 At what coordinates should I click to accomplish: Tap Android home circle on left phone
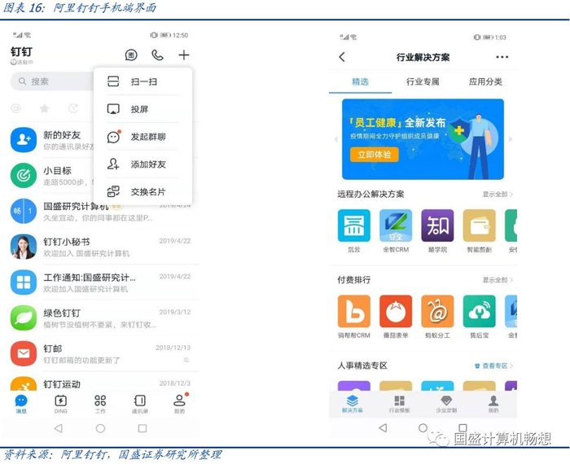pyautogui.click(x=101, y=428)
